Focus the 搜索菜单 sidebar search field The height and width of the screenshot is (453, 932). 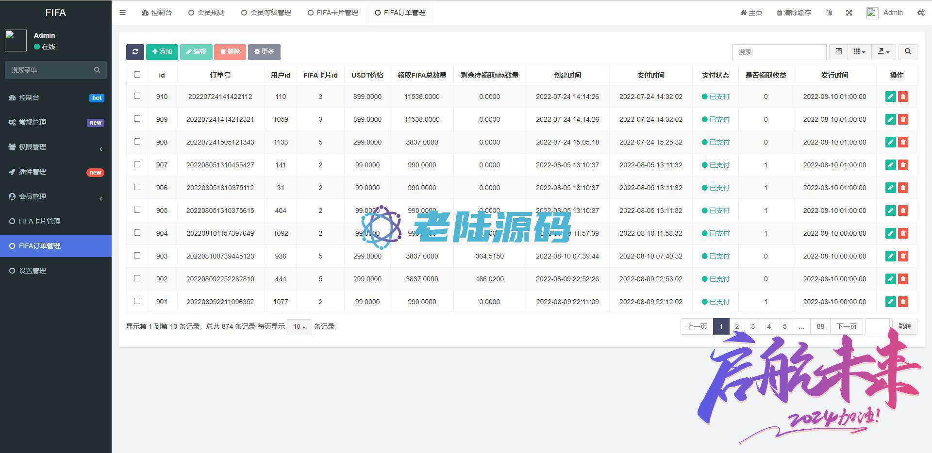tap(49, 70)
